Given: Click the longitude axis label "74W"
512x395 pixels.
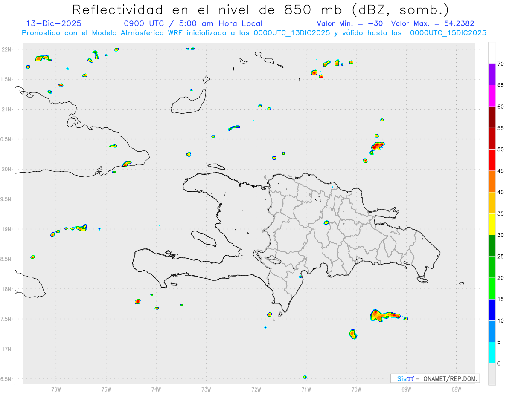Looking at the screenshot, I should 156,389.
